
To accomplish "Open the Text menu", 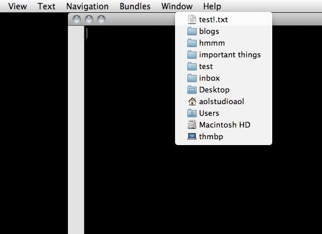I will [46, 6].
